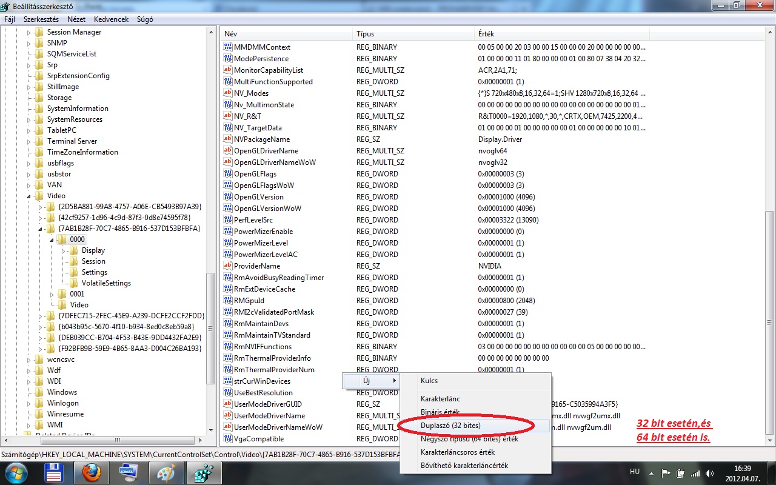Viewport: 776px width, 485px height.
Task: Choose Bővíthető karakterláncérték entry
Action: click(475, 466)
